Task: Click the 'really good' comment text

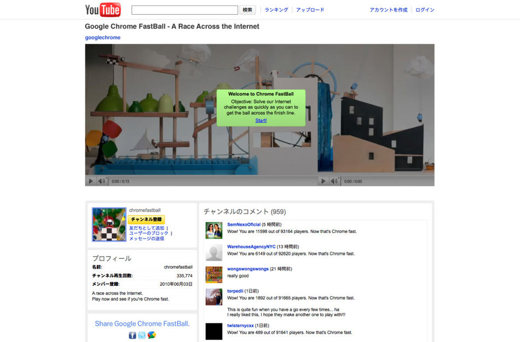Action: click(x=238, y=276)
